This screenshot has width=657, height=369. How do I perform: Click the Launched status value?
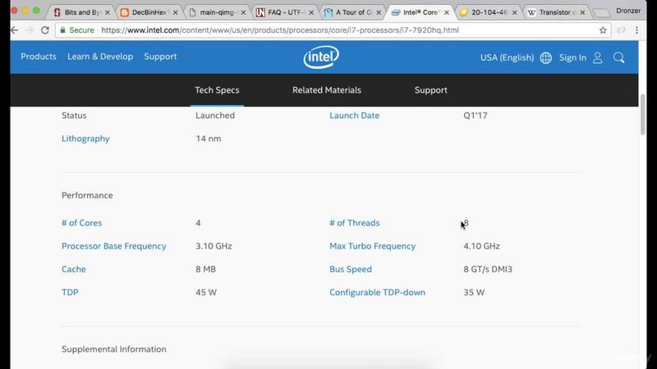215,116
